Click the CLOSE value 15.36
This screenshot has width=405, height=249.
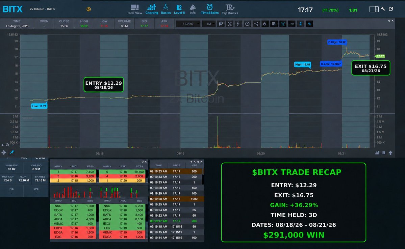tap(64, 26)
